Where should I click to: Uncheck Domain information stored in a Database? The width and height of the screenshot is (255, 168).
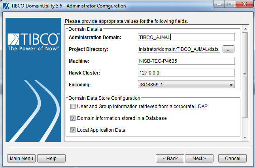73,118
